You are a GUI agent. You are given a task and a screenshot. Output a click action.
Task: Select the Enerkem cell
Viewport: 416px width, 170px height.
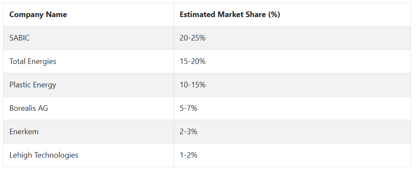(89, 132)
